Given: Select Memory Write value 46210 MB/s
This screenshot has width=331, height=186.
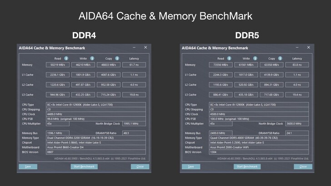Looking at the screenshot, I should (x=83, y=65).
